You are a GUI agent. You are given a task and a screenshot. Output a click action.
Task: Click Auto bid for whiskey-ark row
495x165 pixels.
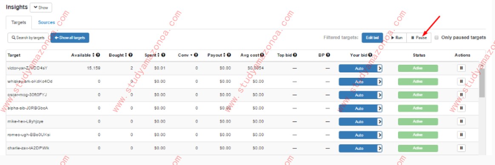tap(358, 82)
